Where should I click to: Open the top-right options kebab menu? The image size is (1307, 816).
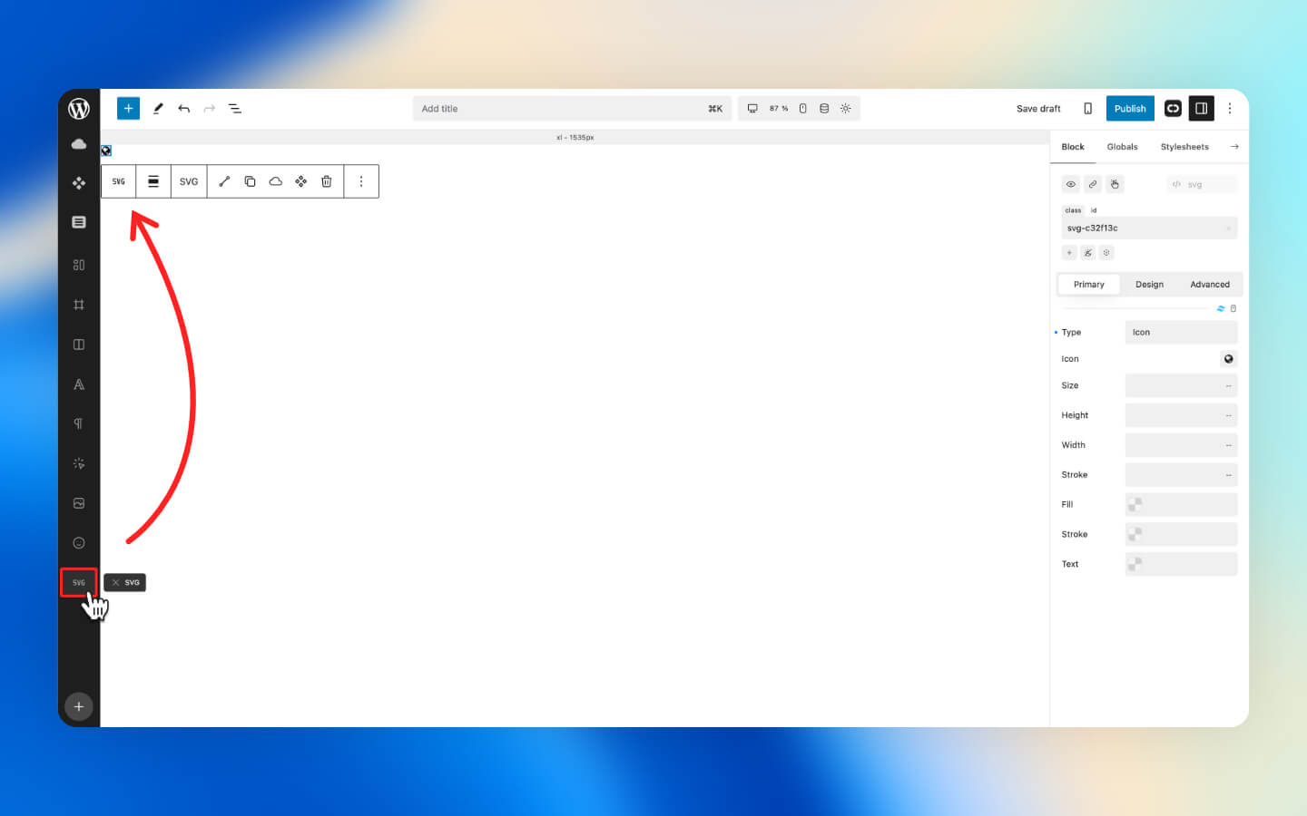[x=1230, y=109]
